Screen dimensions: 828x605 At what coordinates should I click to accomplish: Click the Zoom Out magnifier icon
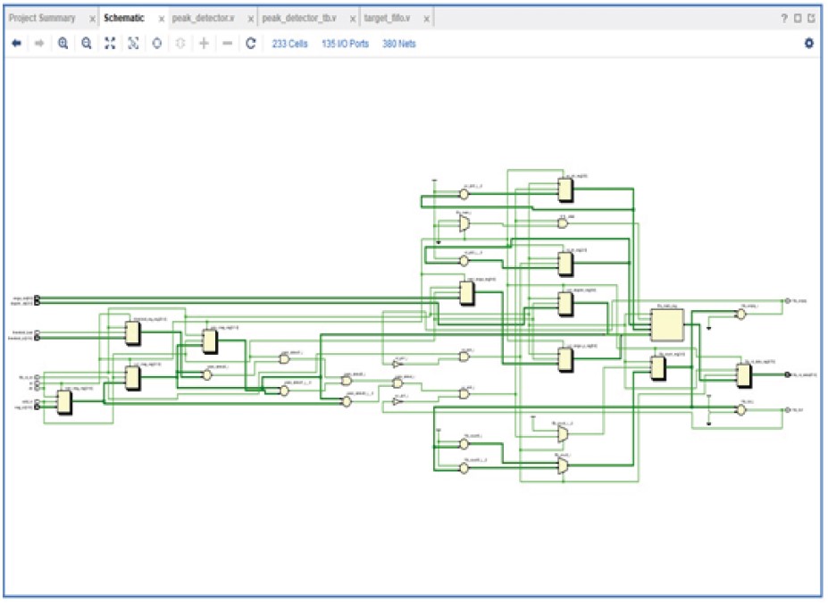tap(87, 44)
